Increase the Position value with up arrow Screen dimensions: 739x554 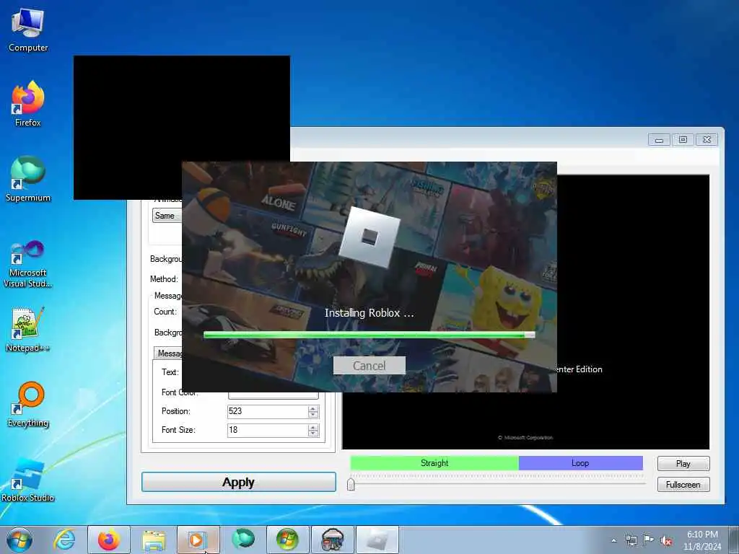[313, 408]
